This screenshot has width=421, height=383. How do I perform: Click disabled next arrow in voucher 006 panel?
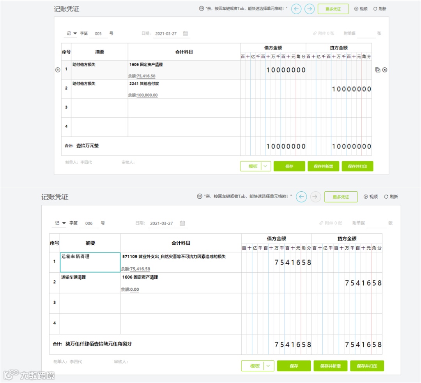[x=315, y=197]
